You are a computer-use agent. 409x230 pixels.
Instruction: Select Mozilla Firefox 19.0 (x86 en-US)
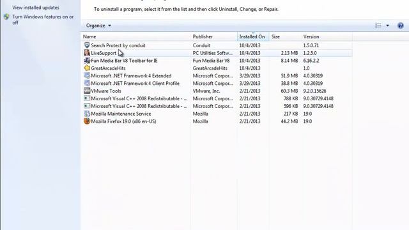coord(123,121)
